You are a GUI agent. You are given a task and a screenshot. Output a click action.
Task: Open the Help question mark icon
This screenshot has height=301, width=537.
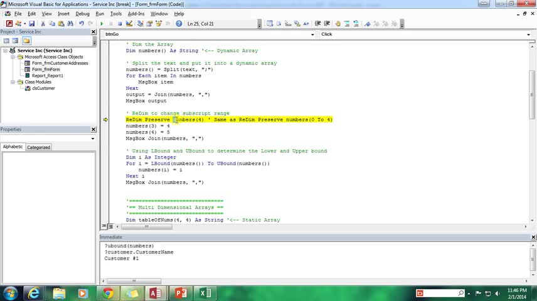coord(179,24)
